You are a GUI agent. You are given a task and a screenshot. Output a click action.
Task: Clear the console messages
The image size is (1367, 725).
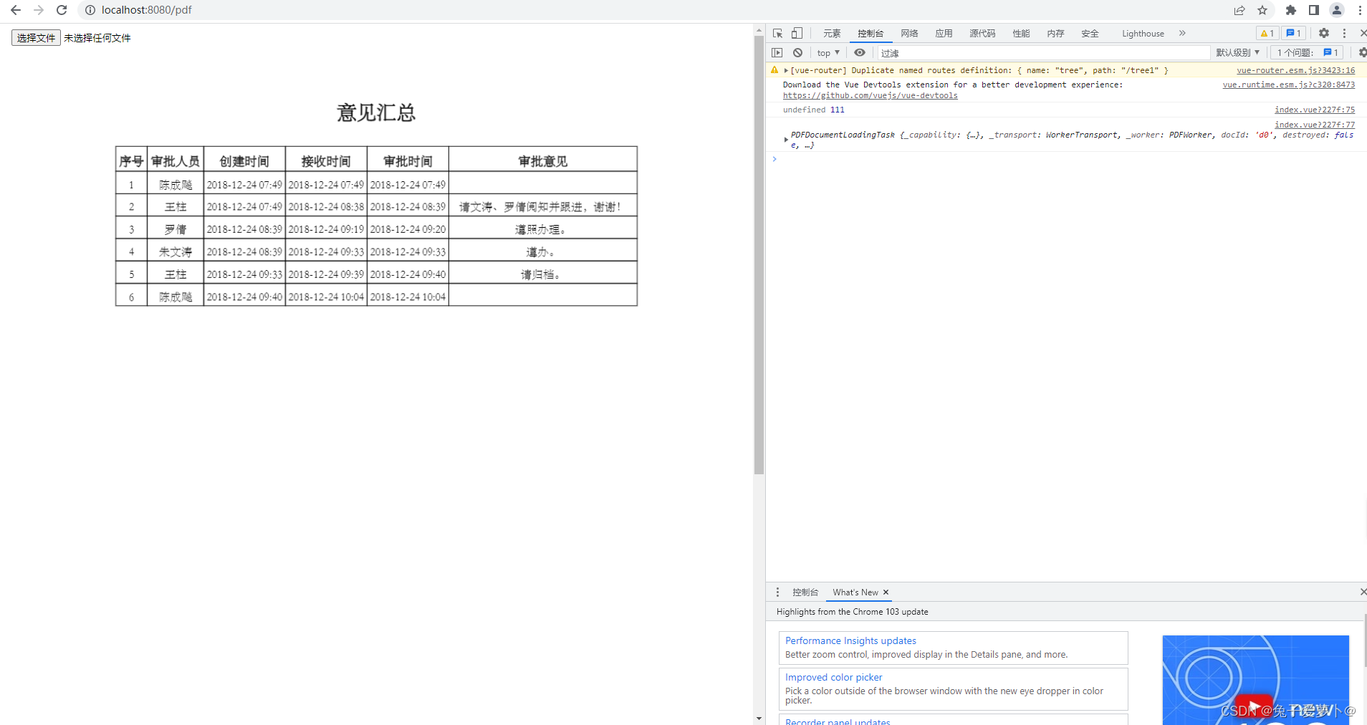797,52
